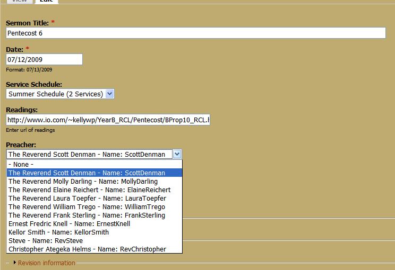Choose Ernest Fredric Knell option
Image resolution: width=395 pixels, height=270 pixels.
tap(95, 224)
